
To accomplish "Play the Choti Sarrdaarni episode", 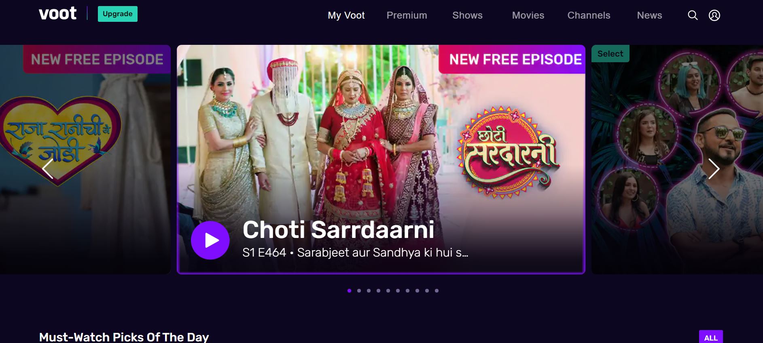I will pos(210,240).
